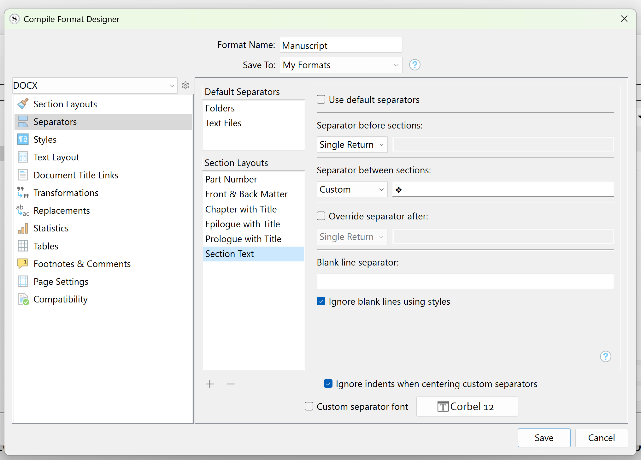Expand the Save To My Formats dropdown
Image resolution: width=641 pixels, height=460 pixels.
pyautogui.click(x=341, y=65)
